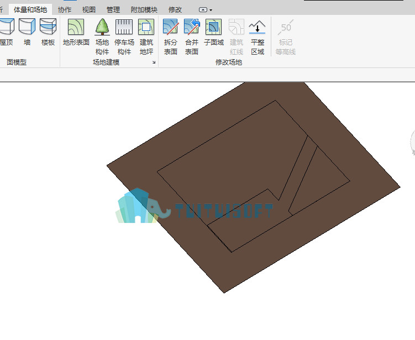Switch to the 视图 tab
Viewport: 415px width, 340px height.
[88, 10]
